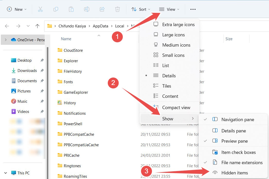The width and height of the screenshot is (269, 179).
Task: Select Details view mode
Action: tap(169, 76)
